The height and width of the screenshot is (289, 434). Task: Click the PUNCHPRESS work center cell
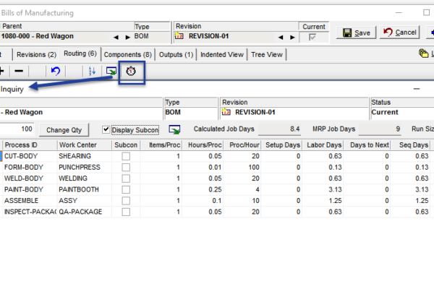tap(85, 168)
